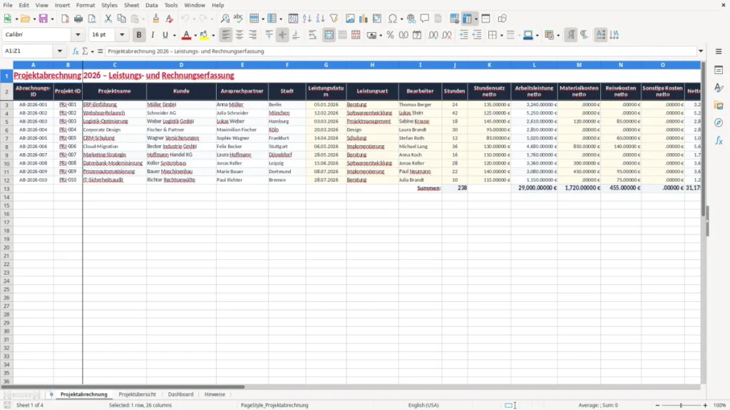Viewport: 730px width, 410px height.
Task: Select column header F
Action: tap(287, 65)
